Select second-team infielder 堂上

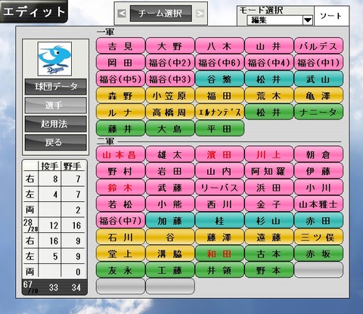pyautogui.click(x=120, y=253)
